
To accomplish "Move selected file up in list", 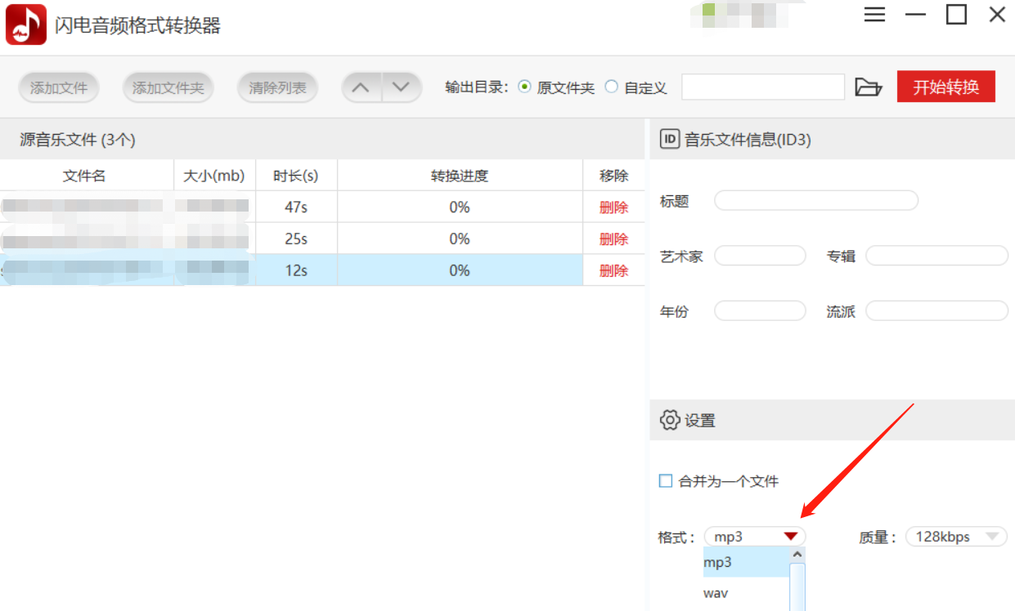I will coord(362,87).
